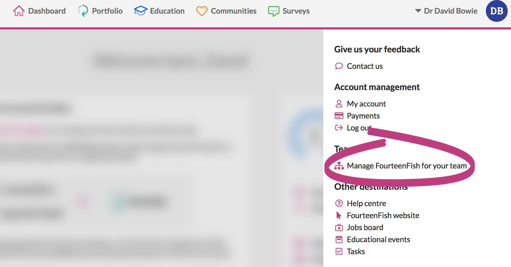Open the Education tab in navigation
The height and width of the screenshot is (267, 511).
(167, 11)
